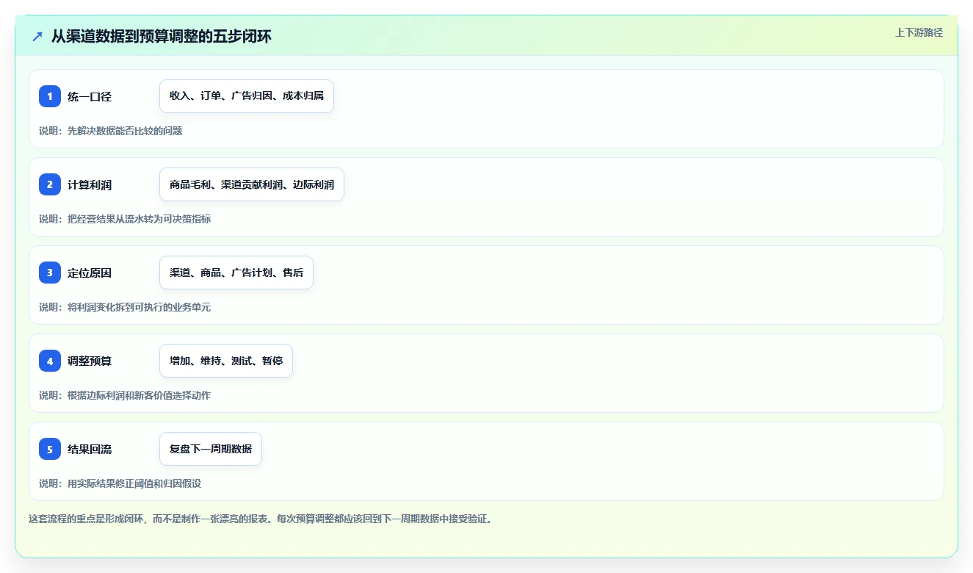Click the footer paragraph starting 这套流程的重点
The width and height of the screenshot is (973, 573).
(260, 519)
